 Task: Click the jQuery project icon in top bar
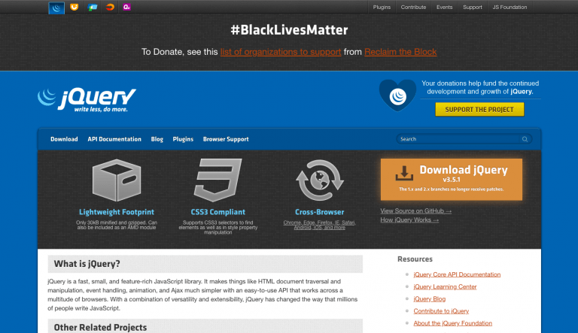(56, 8)
